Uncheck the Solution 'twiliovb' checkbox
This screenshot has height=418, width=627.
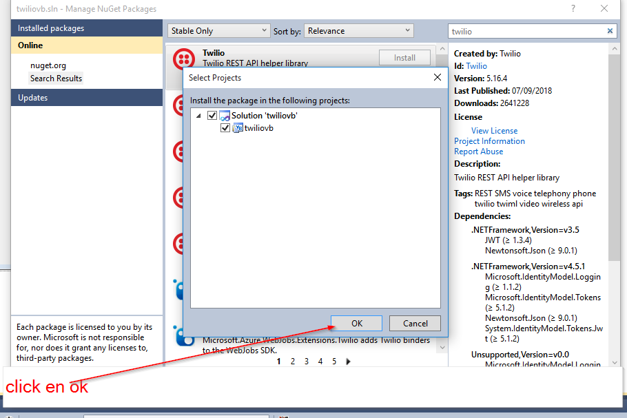(x=212, y=116)
